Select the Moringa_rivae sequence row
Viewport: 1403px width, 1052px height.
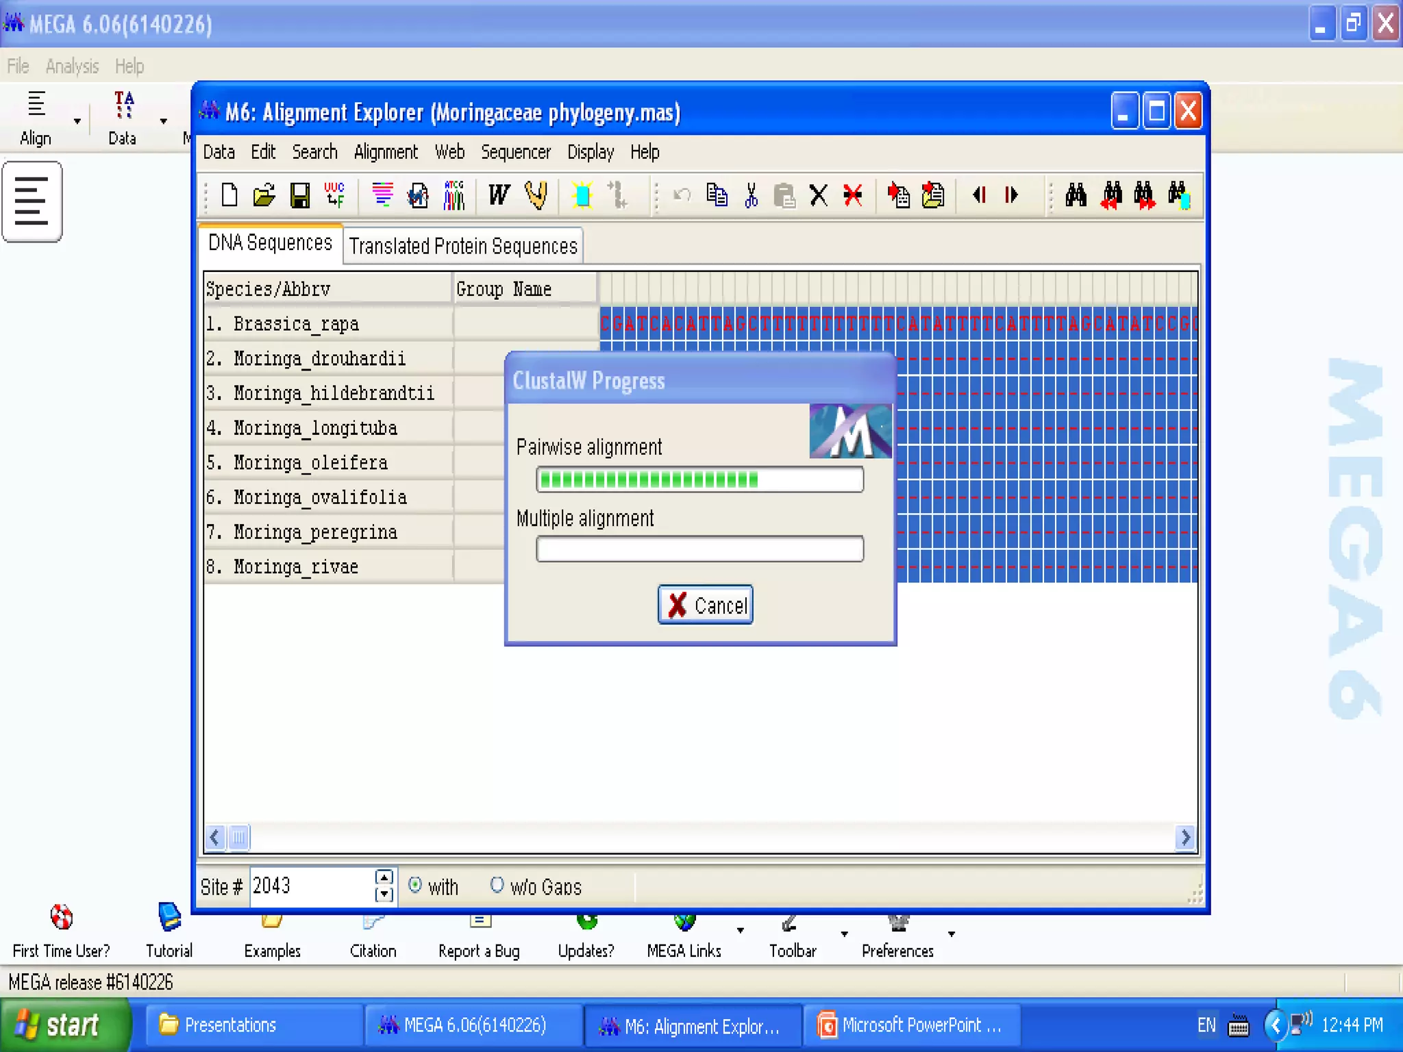327,566
